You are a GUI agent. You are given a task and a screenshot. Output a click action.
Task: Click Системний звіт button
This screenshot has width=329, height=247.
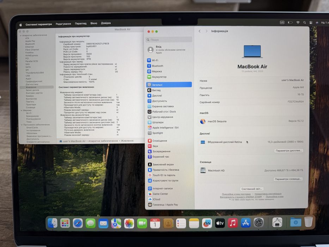[251, 189]
